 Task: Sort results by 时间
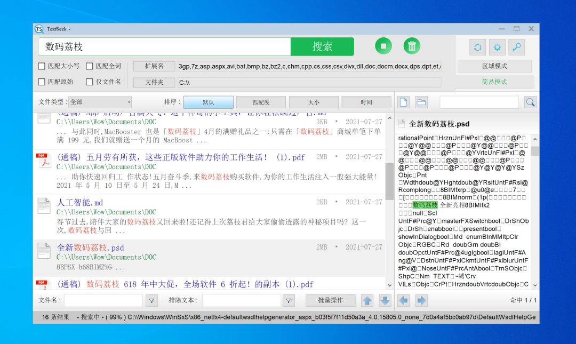click(x=366, y=102)
